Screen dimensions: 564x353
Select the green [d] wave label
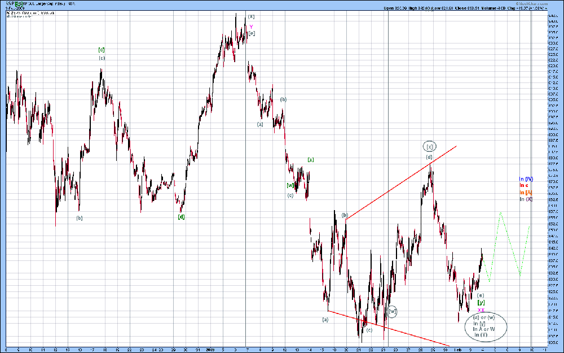[181, 217]
